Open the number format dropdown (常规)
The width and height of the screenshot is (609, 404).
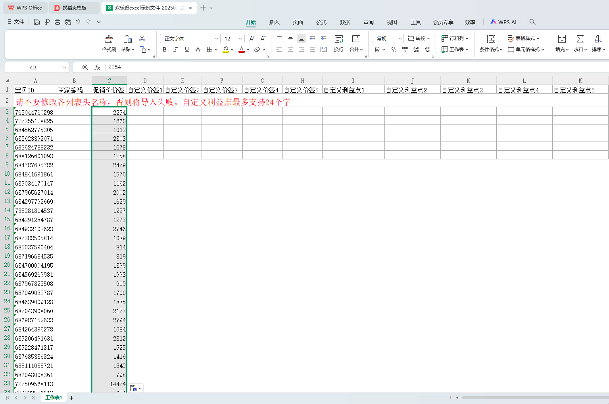[x=400, y=38]
